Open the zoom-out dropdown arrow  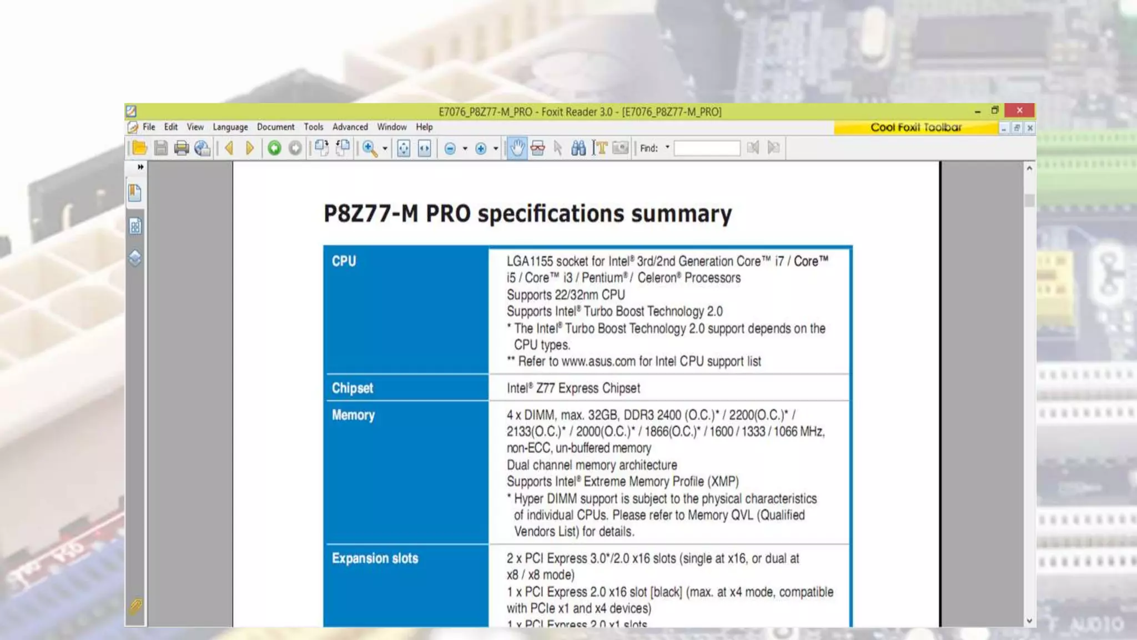465,148
